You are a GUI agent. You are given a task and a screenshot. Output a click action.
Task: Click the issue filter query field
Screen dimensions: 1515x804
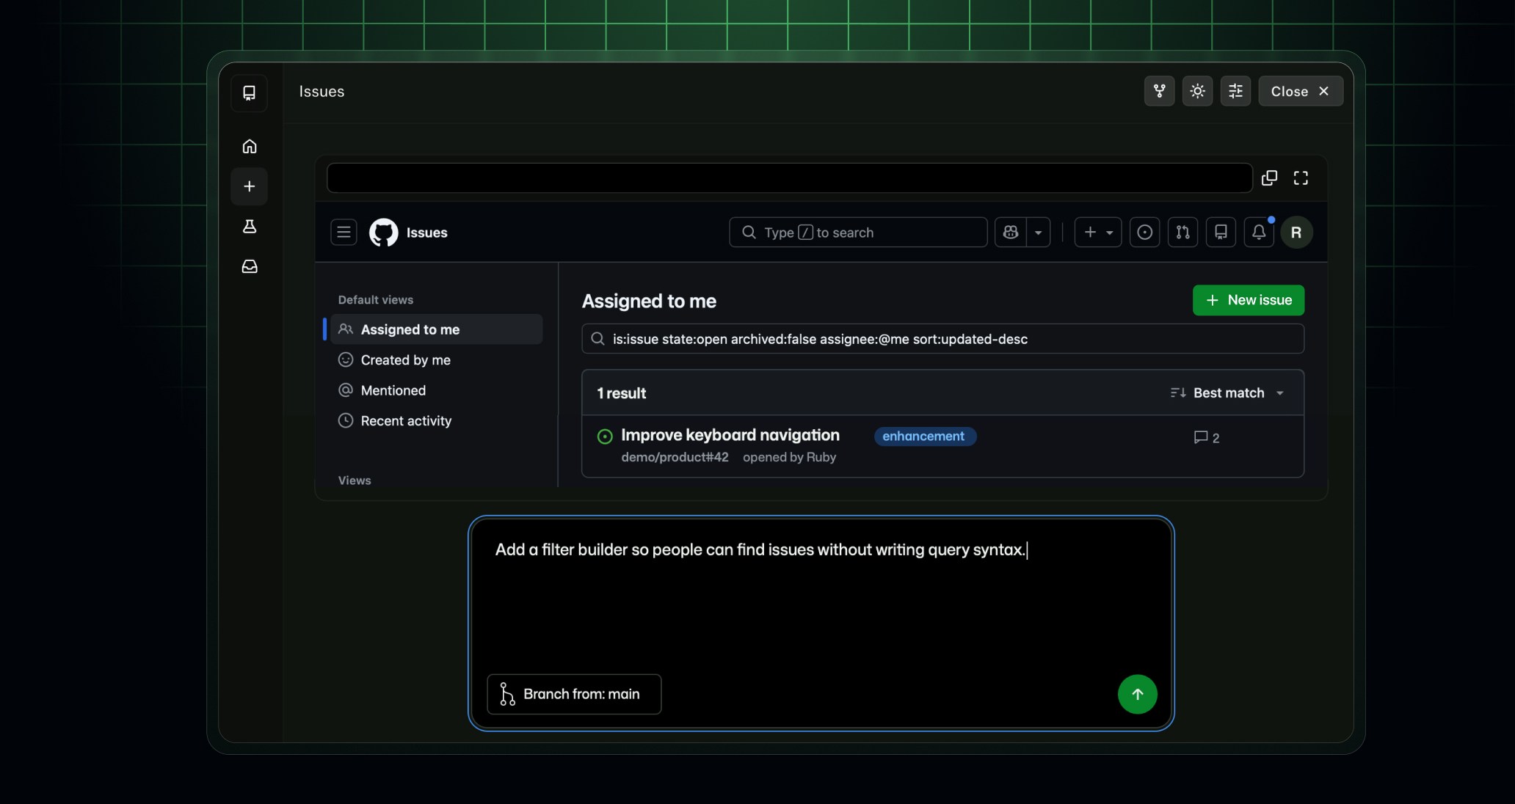pyautogui.click(x=942, y=339)
